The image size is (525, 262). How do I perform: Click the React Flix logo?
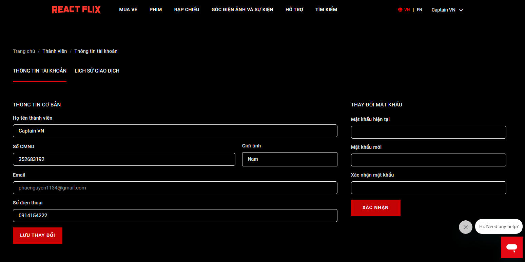(x=76, y=9)
